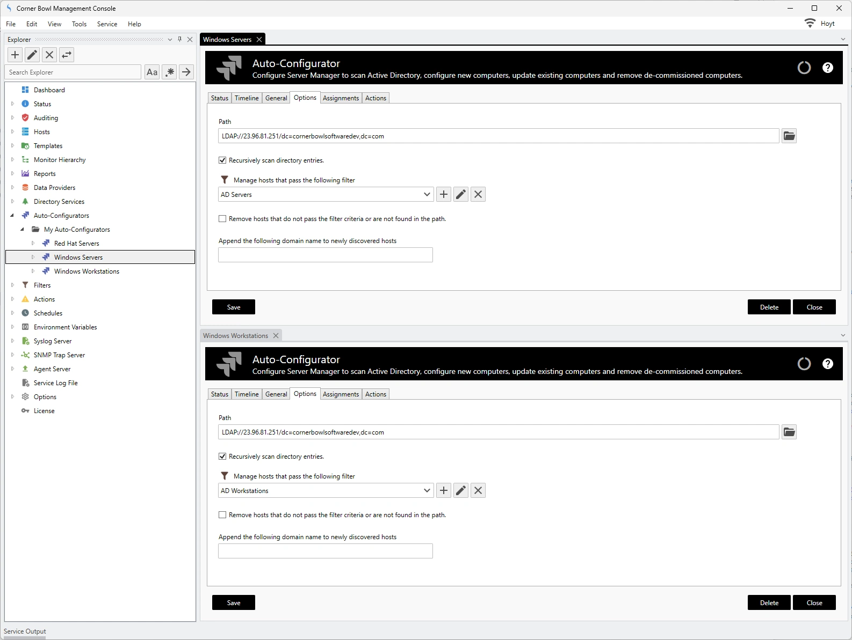Switch to Assignments tab in Windows Servers panel
Viewport: 852px width, 640px height.
coord(341,98)
